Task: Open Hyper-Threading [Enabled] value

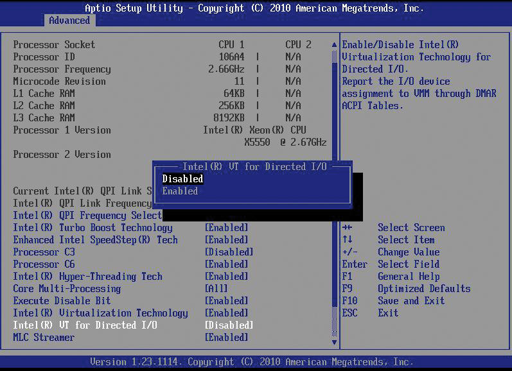Action: 226,277
